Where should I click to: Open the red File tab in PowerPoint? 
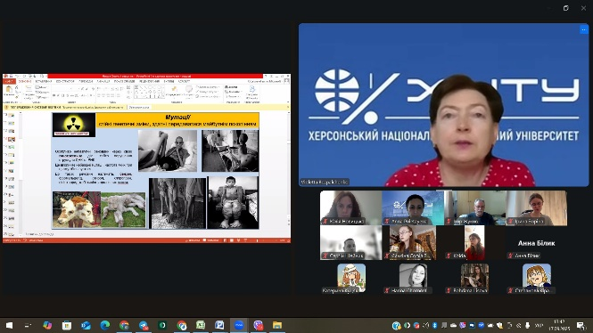9,81
